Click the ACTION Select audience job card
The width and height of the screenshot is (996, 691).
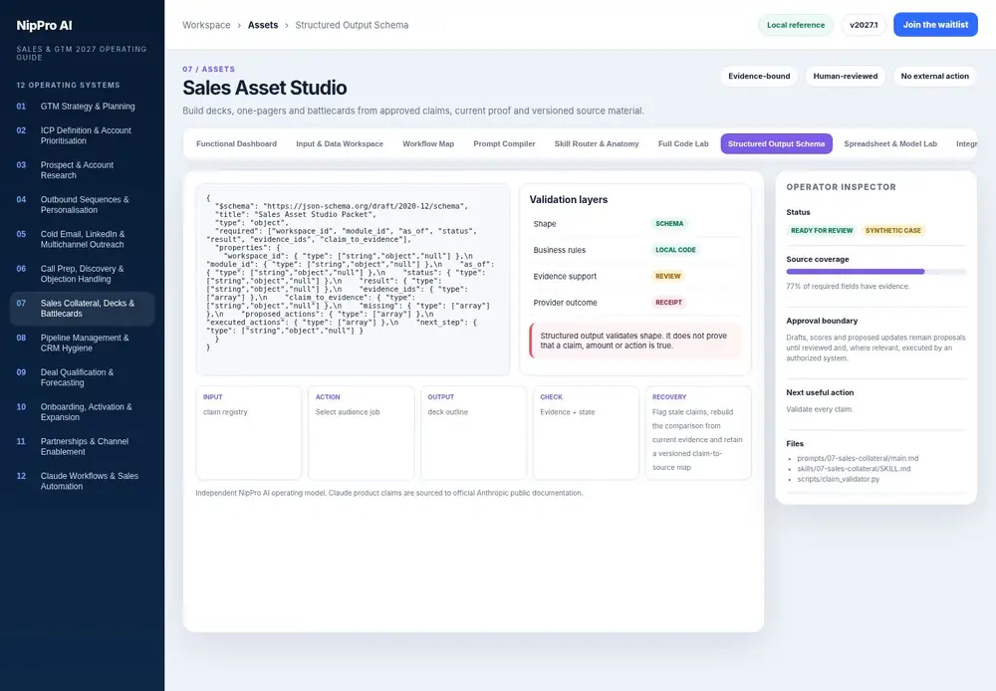(361, 432)
